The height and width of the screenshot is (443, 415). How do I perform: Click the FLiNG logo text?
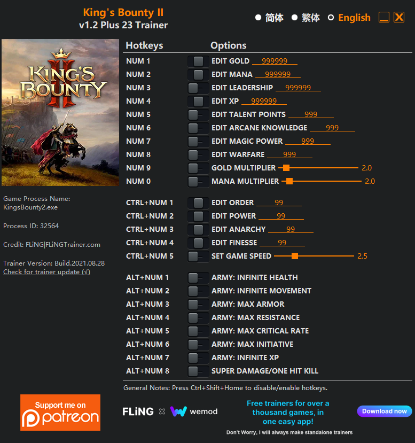coord(138,411)
